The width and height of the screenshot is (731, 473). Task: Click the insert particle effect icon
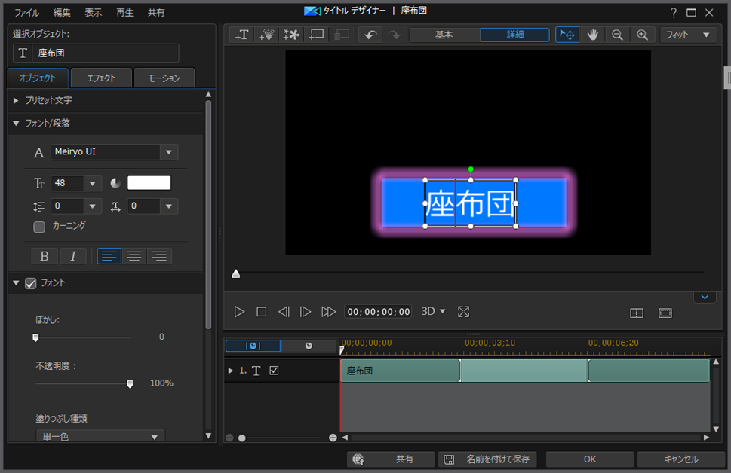[266, 35]
